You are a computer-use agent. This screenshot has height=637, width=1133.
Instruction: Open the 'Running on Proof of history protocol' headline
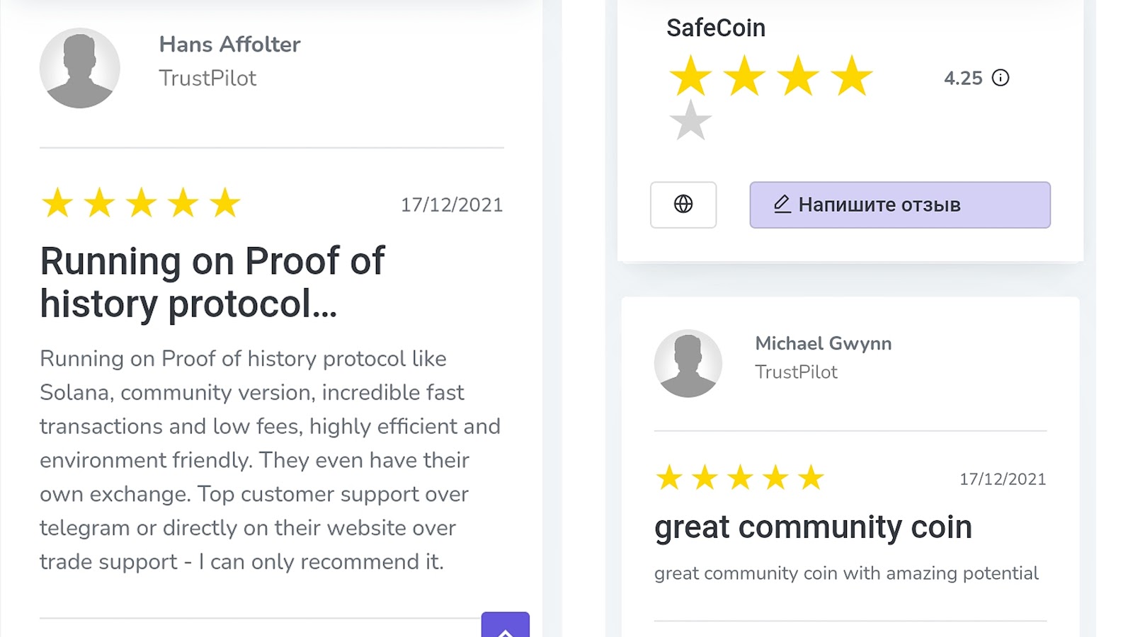click(x=212, y=282)
